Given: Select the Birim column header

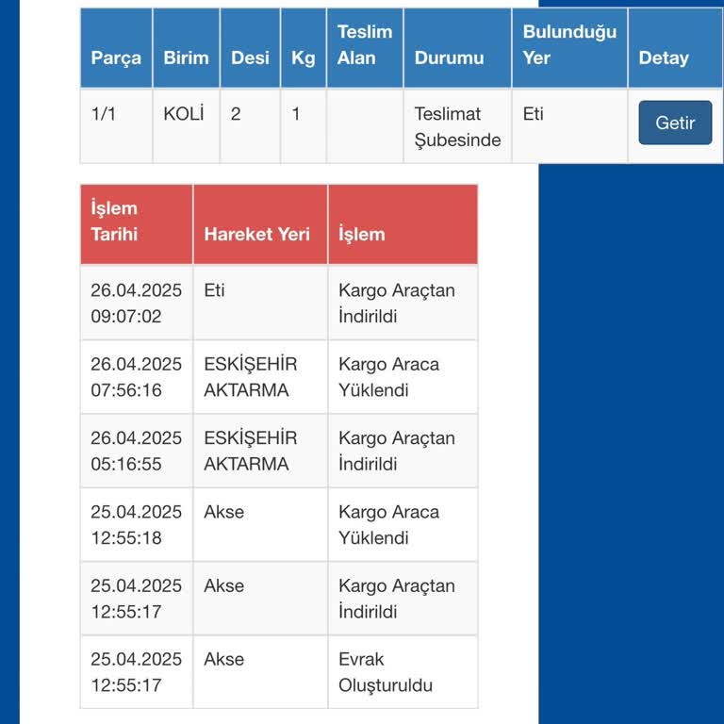Looking at the screenshot, I should pyautogui.click(x=186, y=48).
